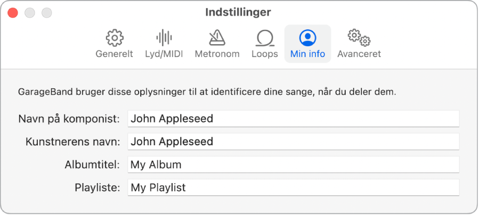Screen dimensions: 479x215
Task: Click the "Albumtitel:" label
Action: pos(92,164)
